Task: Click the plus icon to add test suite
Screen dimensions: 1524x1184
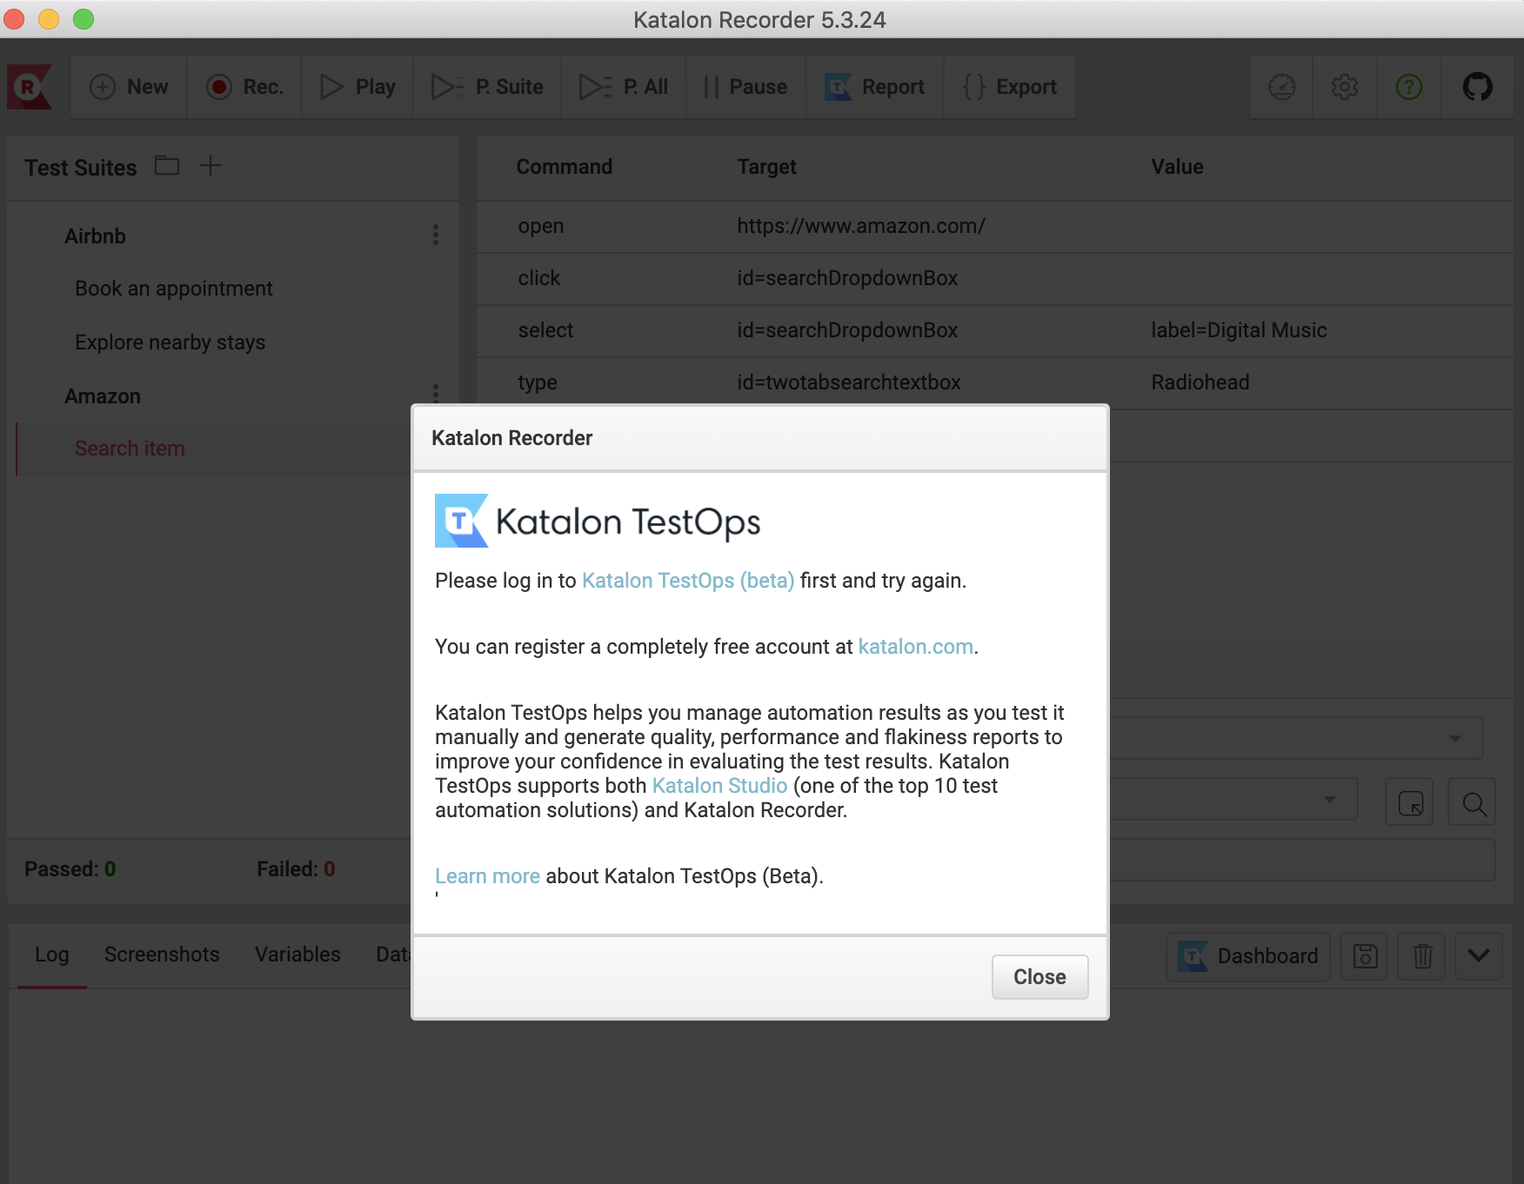Action: tap(211, 165)
